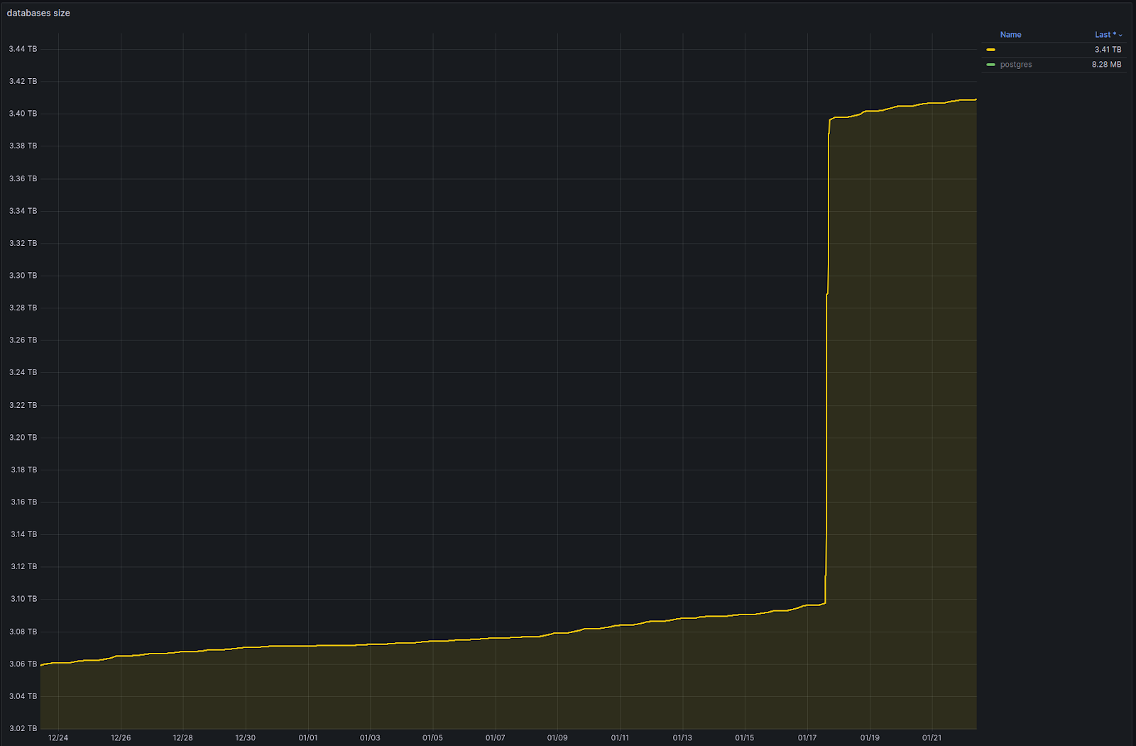Click the 01/01 x-axis date label
Image resolution: width=1136 pixels, height=746 pixels.
(x=308, y=738)
